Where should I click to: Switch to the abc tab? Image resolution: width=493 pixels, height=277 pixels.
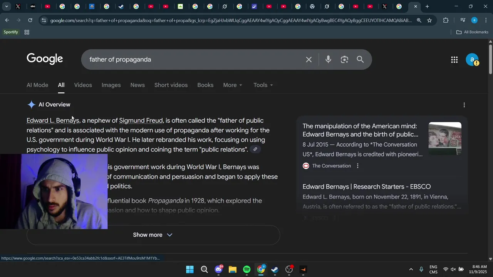pos(33,7)
